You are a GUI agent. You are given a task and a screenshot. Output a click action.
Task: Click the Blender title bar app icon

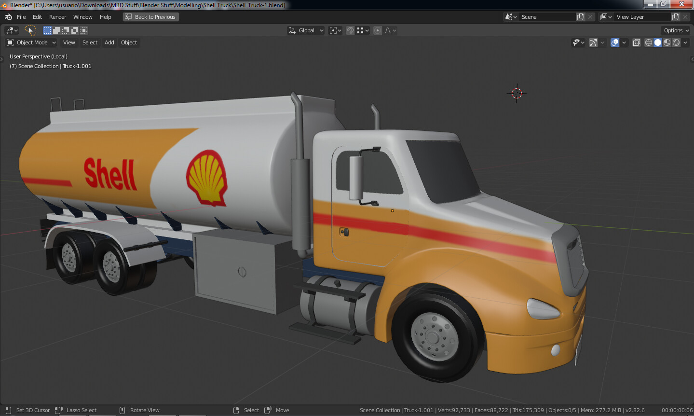click(4, 5)
